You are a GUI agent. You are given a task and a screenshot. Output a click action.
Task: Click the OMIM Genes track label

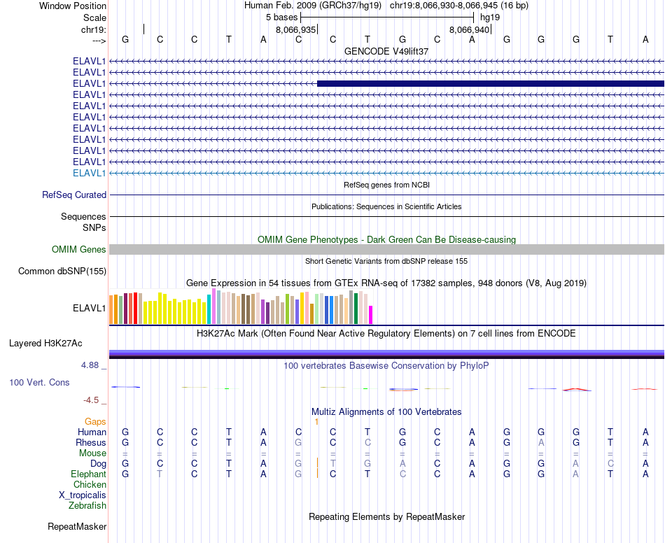coord(78,249)
